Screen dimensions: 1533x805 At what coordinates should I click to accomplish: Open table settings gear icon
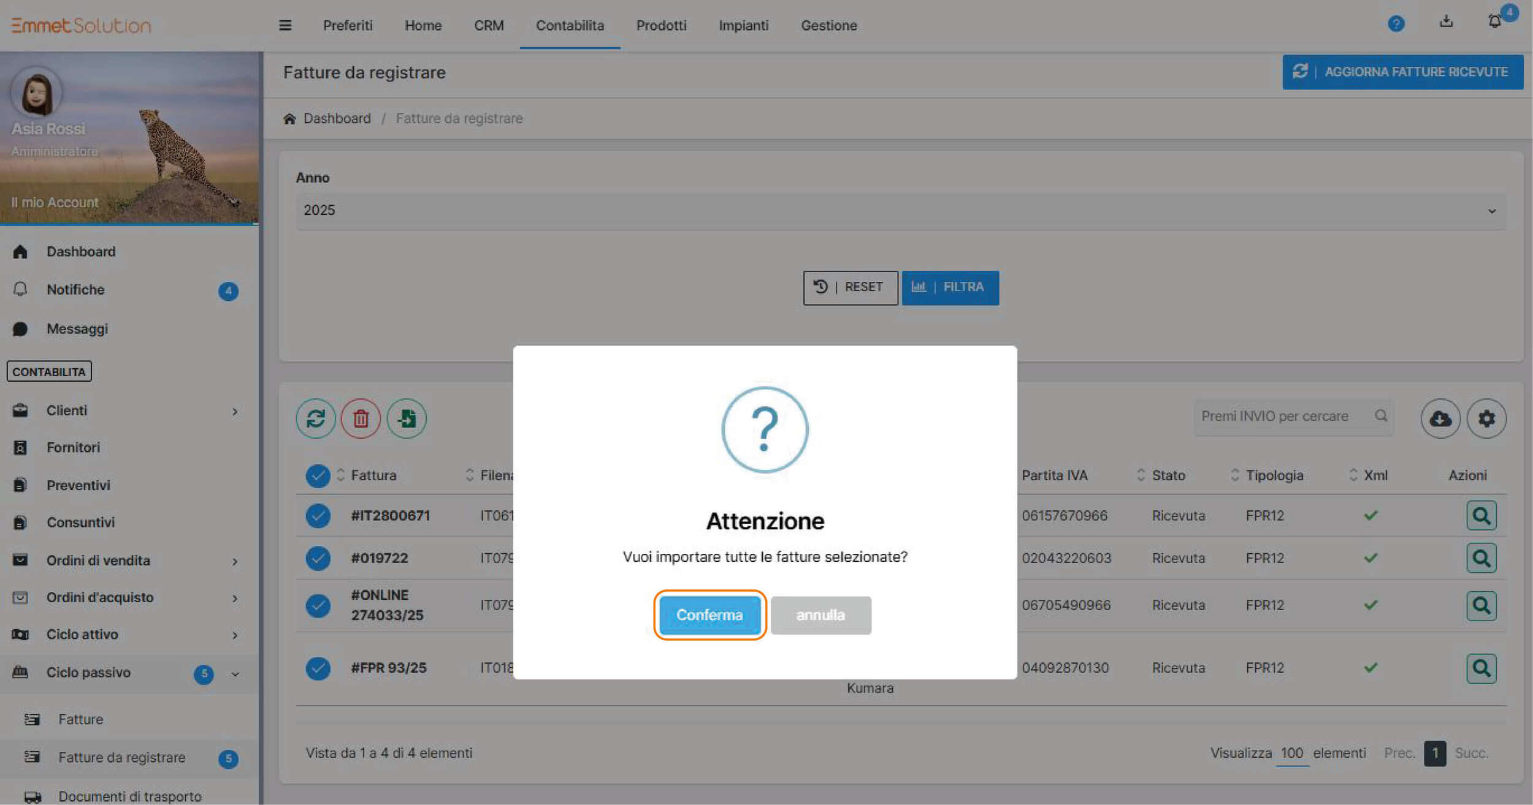pyautogui.click(x=1486, y=418)
